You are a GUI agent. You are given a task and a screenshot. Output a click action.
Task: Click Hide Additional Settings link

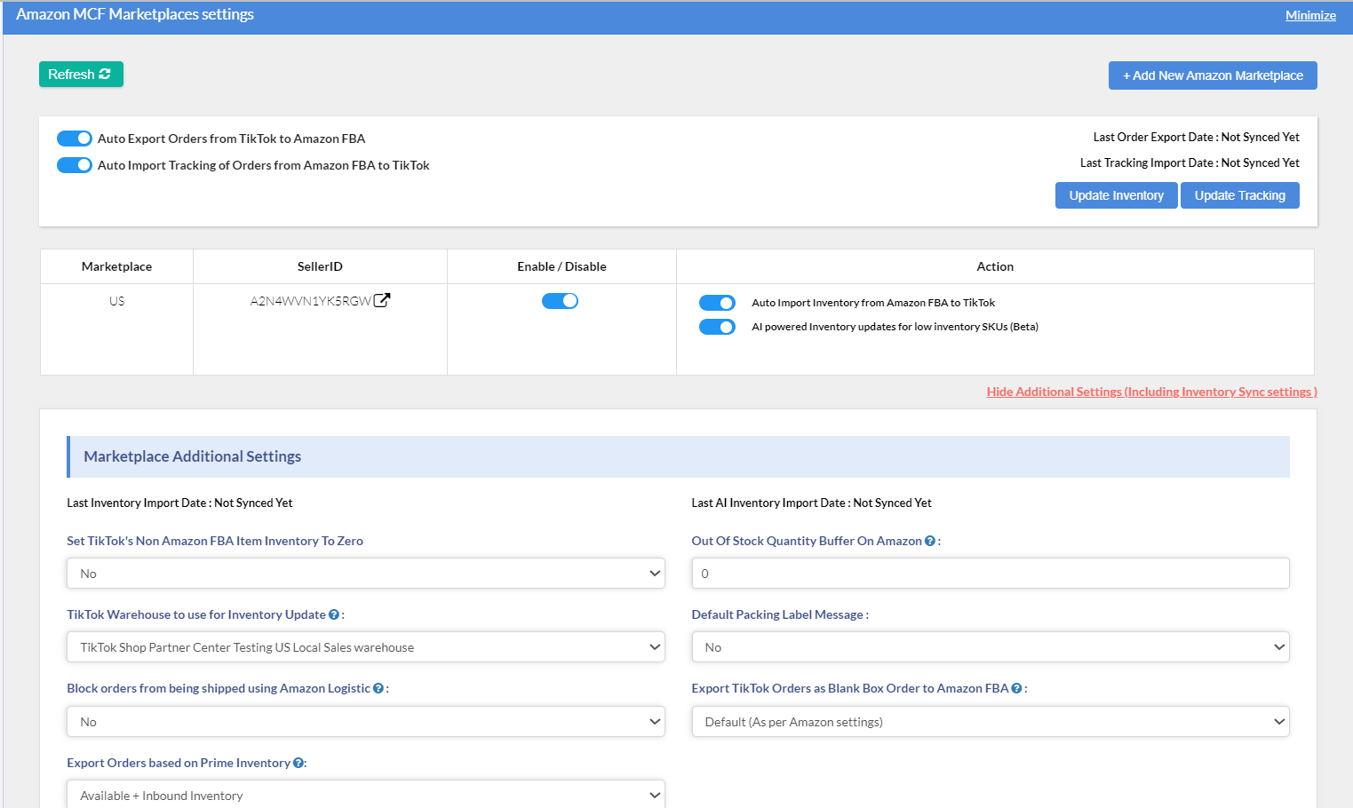click(1151, 392)
